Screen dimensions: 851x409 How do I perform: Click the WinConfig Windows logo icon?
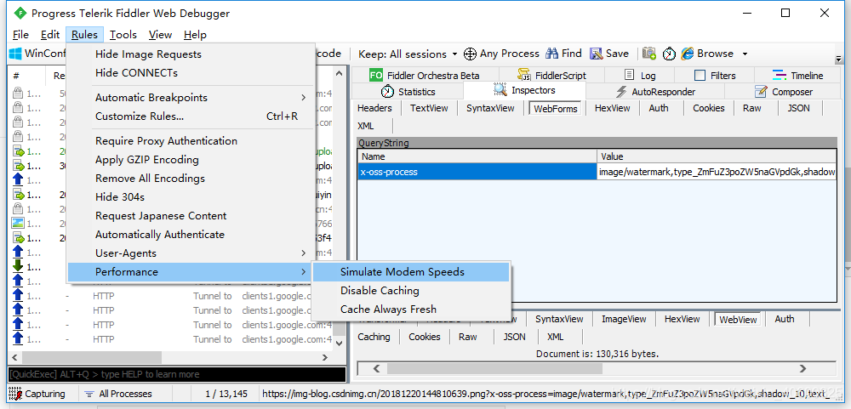(x=15, y=54)
